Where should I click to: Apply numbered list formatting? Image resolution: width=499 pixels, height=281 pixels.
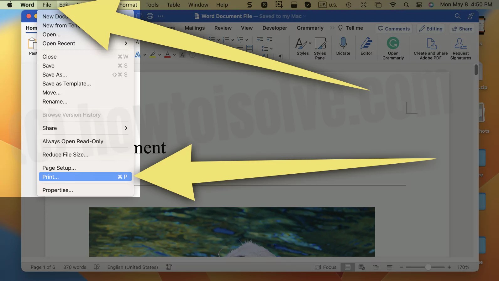(226, 40)
